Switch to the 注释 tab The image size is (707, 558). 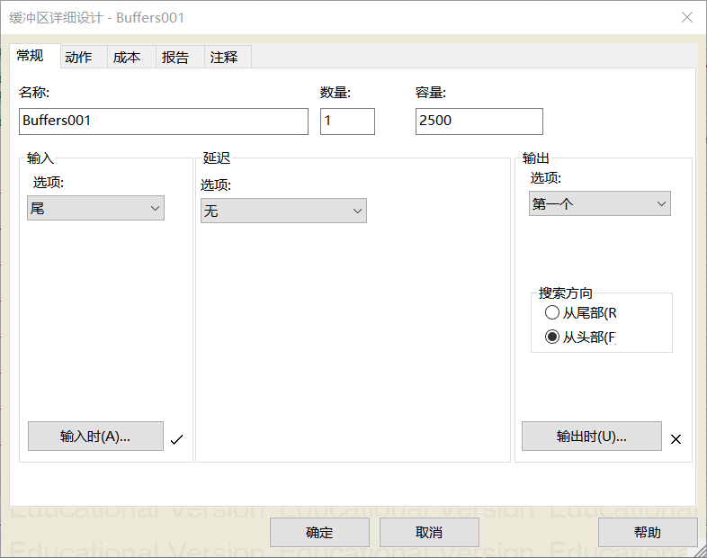[224, 57]
